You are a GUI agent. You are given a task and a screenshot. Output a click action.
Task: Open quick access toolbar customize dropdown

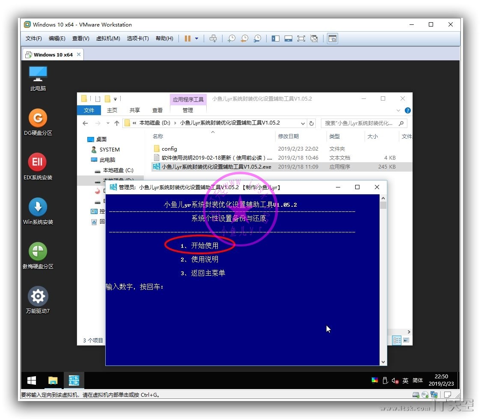pyautogui.click(x=116, y=99)
